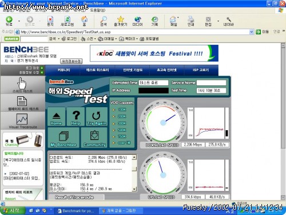The height and width of the screenshot is (215, 286).
Task: Click the Result of Traceroute button
Action: [74, 197]
